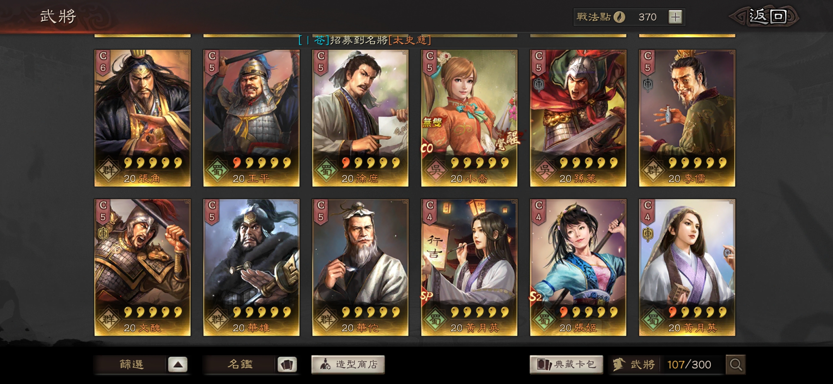
Task: Select the 華佗 general card
Action: tap(360, 267)
